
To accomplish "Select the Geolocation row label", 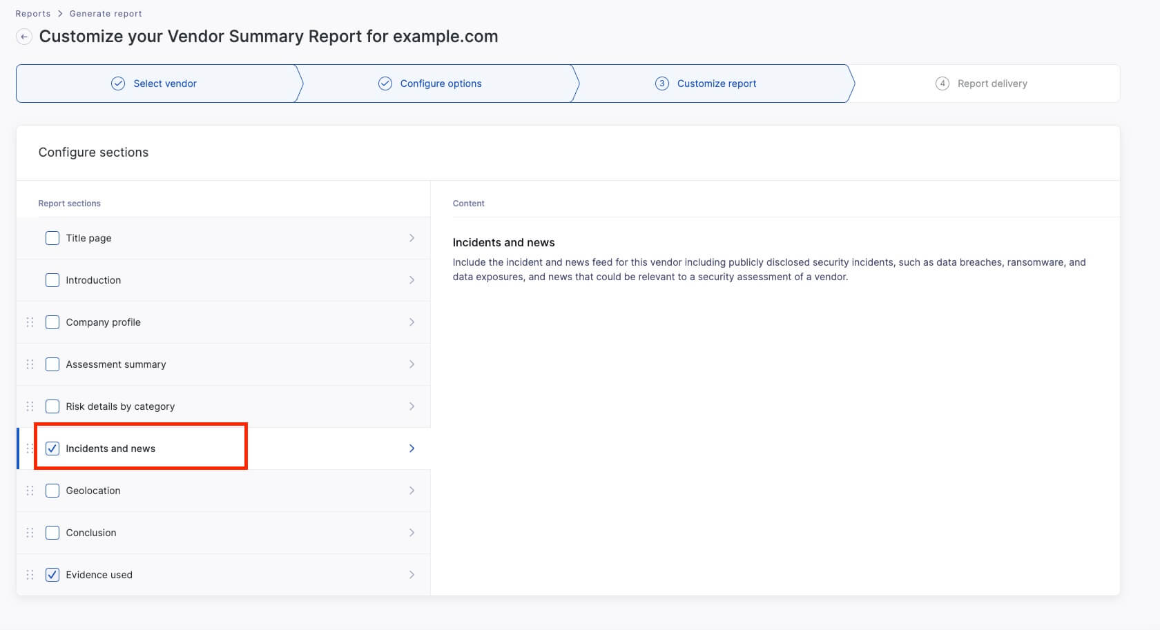I will click(x=93, y=491).
